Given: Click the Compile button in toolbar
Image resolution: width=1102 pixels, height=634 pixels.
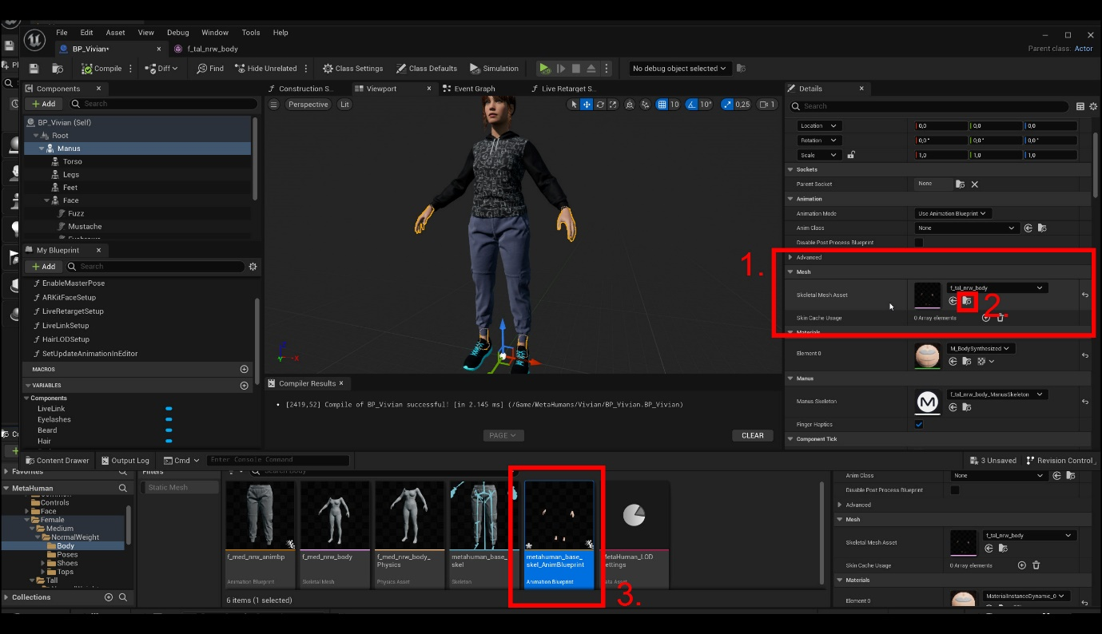Looking at the screenshot, I should (x=101, y=69).
